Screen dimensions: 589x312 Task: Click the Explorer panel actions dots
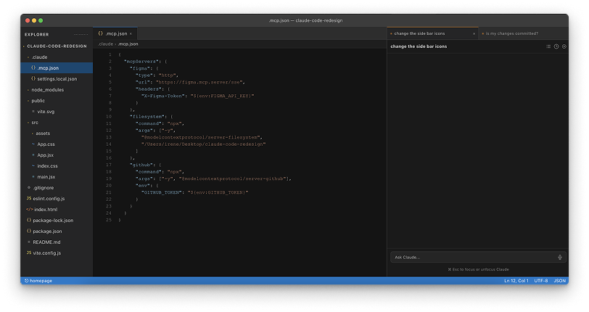coord(81,35)
